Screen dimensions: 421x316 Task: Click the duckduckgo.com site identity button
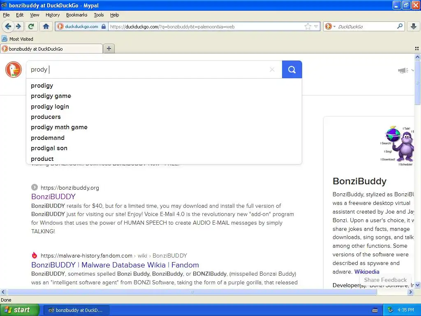coord(81,26)
